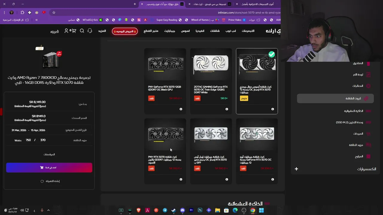Viewport: 383px width, 215px height.
Task: Open the 'المزيد' menu in the site header
Action: coord(102,31)
